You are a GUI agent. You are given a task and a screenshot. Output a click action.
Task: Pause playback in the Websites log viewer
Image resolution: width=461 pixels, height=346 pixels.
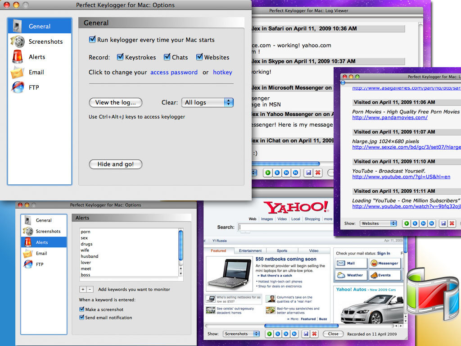(x=415, y=223)
